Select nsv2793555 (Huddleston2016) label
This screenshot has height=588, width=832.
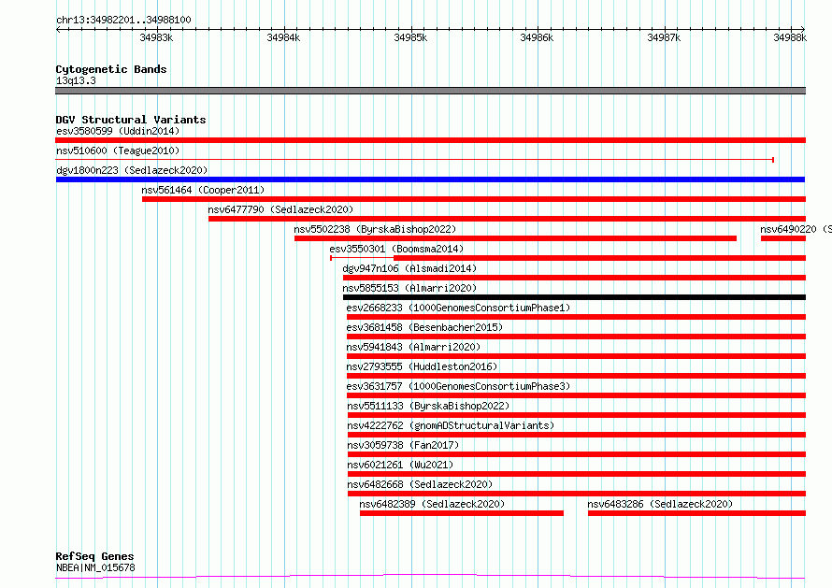(x=422, y=366)
